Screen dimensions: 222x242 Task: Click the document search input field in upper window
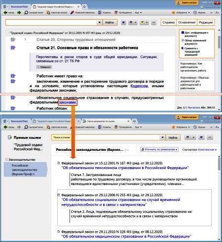[x=51, y=22]
